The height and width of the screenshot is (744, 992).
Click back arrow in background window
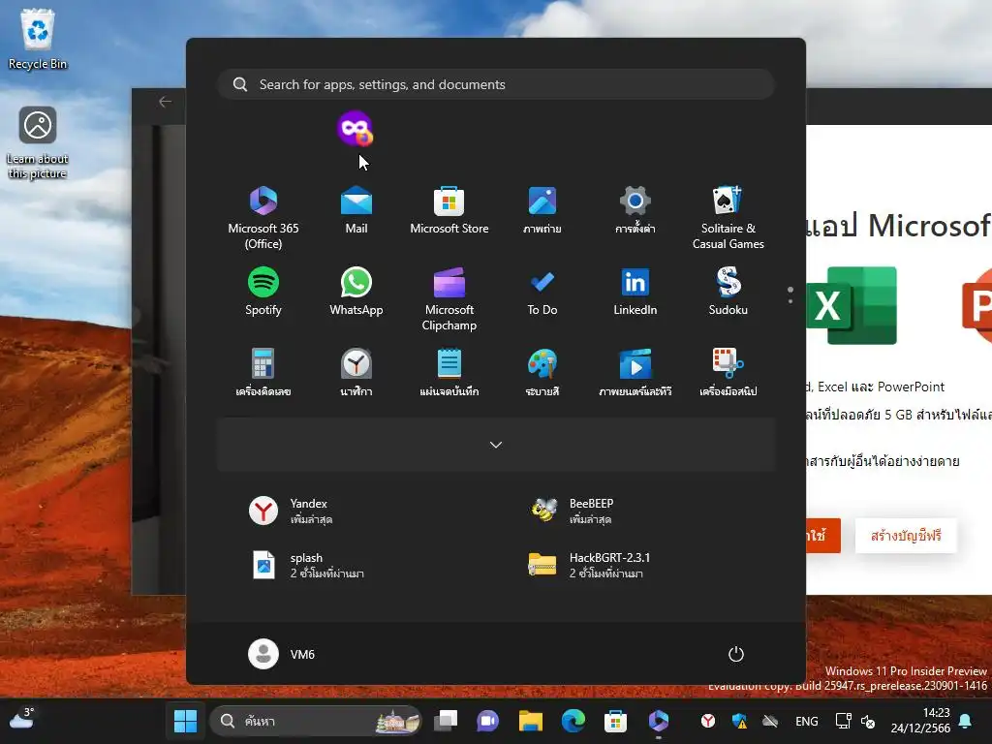[x=165, y=101]
